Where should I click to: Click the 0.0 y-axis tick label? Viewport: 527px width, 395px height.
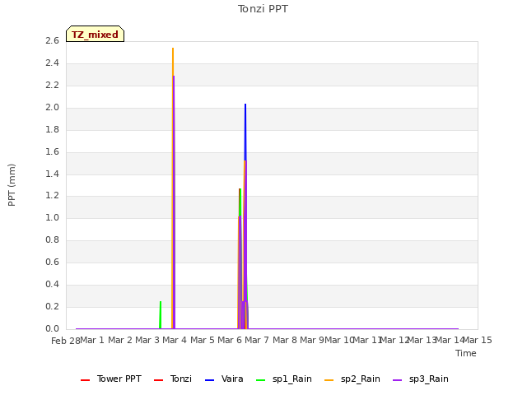click(52, 329)
